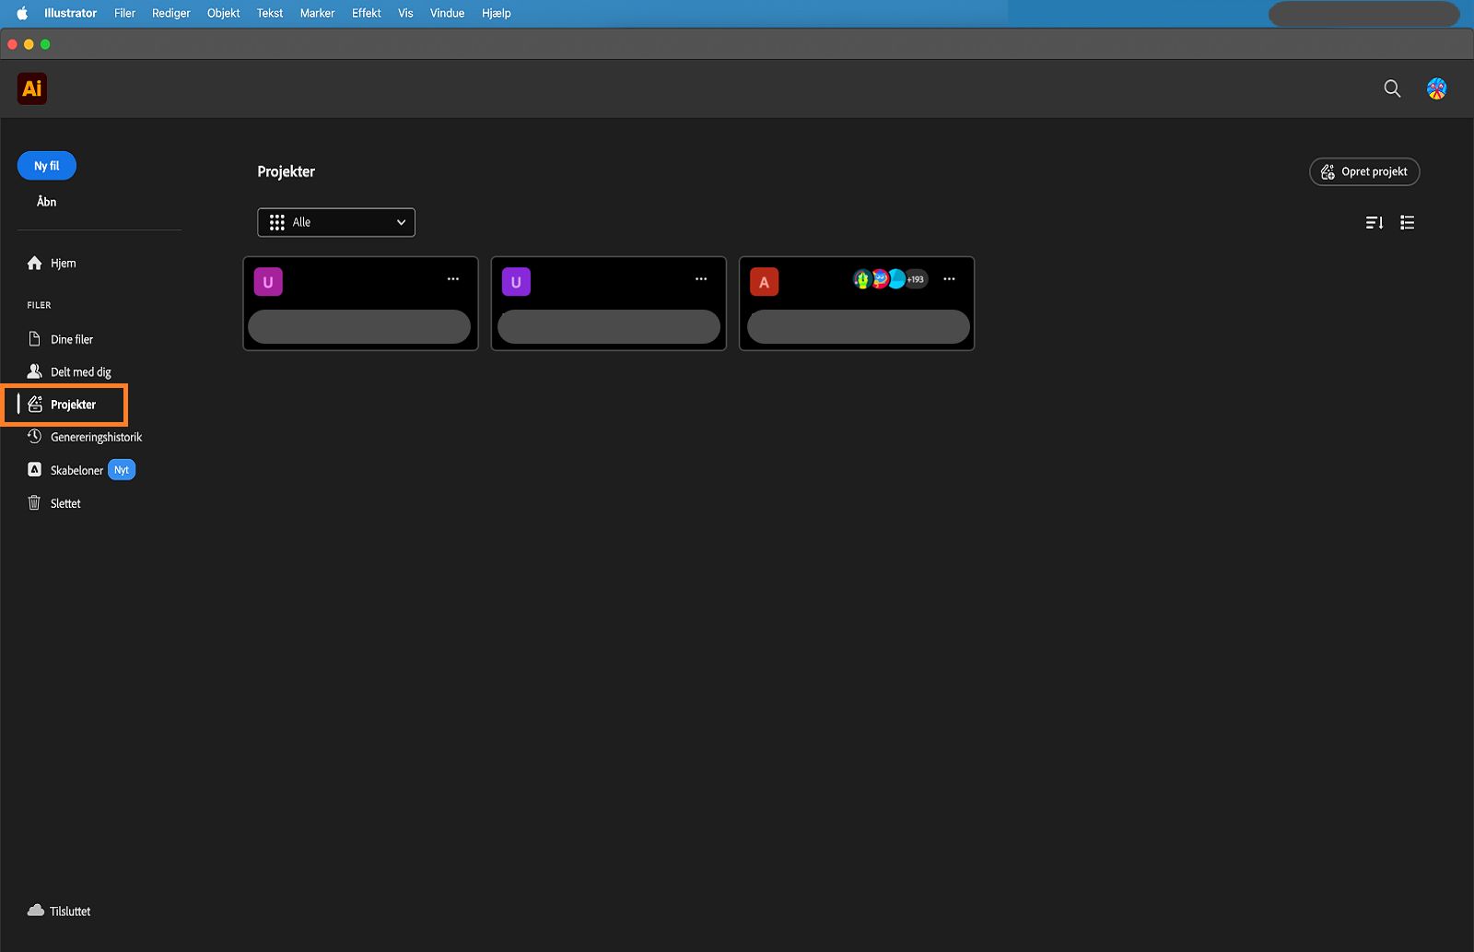This screenshot has width=1474, height=952.
Task: Open the Objekt menu
Action: pyautogui.click(x=223, y=13)
